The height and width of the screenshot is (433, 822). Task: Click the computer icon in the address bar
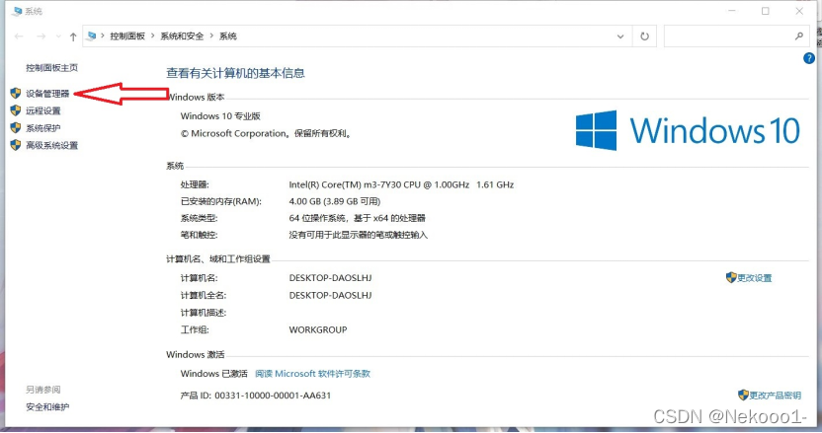pos(92,36)
